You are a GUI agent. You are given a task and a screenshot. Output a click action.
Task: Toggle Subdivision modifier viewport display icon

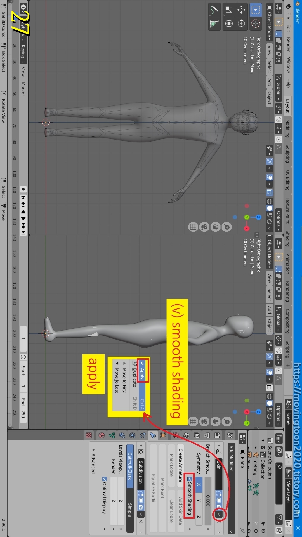pyautogui.click(x=141, y=500)
